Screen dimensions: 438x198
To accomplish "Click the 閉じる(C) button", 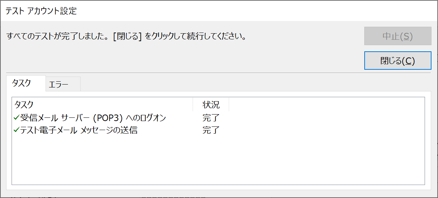I will click(398, 61).
